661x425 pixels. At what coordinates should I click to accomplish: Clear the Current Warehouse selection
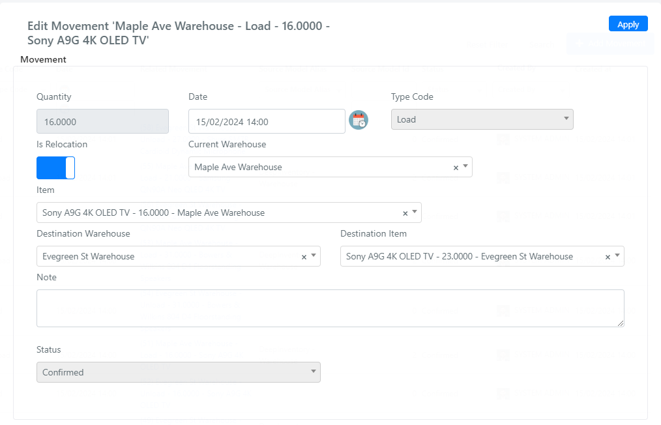456,168
